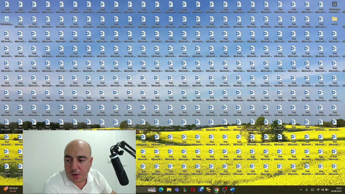Open Opera browser from the taskbar

[x=193, y=190]
